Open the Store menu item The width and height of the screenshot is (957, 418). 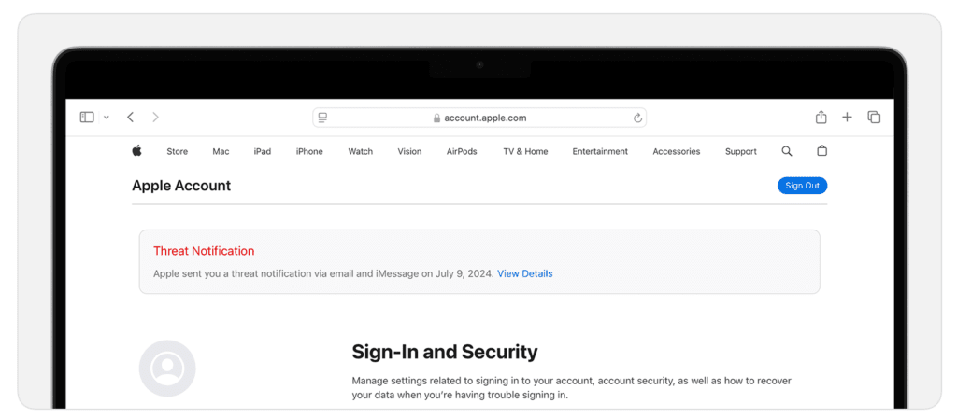(177, 152)
